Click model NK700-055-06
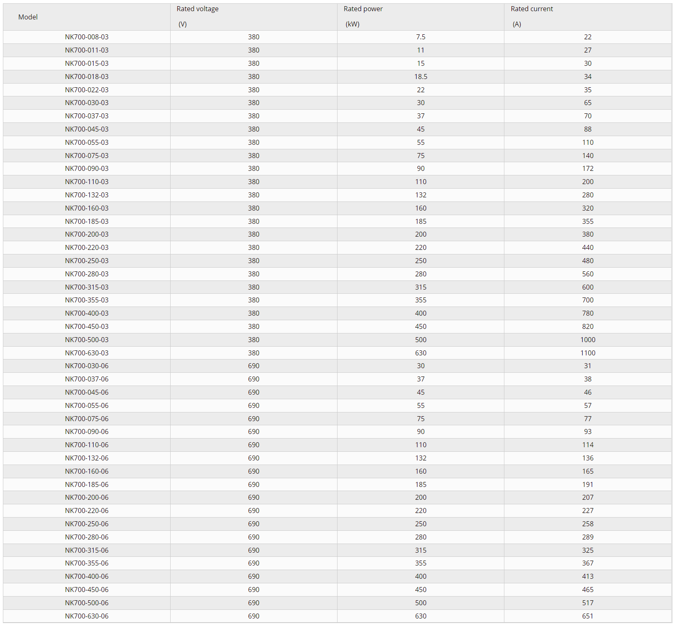Image resolution: width=675 pixels, height=628 pixels. [87, 405]
